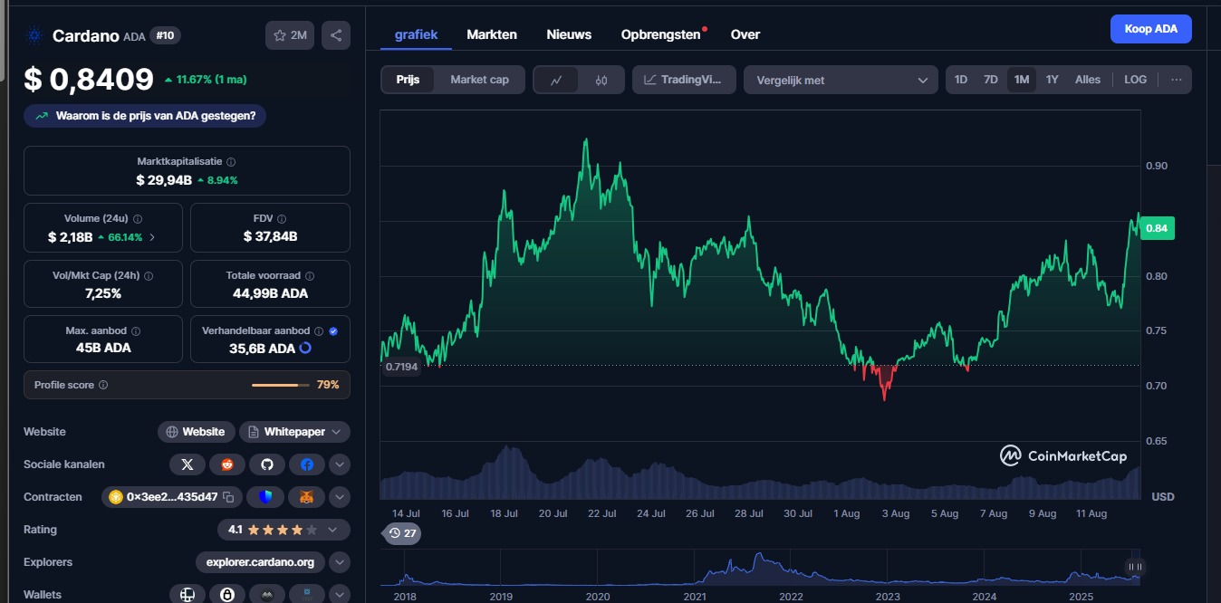Open the Reddit social channel link
Image resolution: width=1221 pixels, height=603 pixels.
point(227,464)
